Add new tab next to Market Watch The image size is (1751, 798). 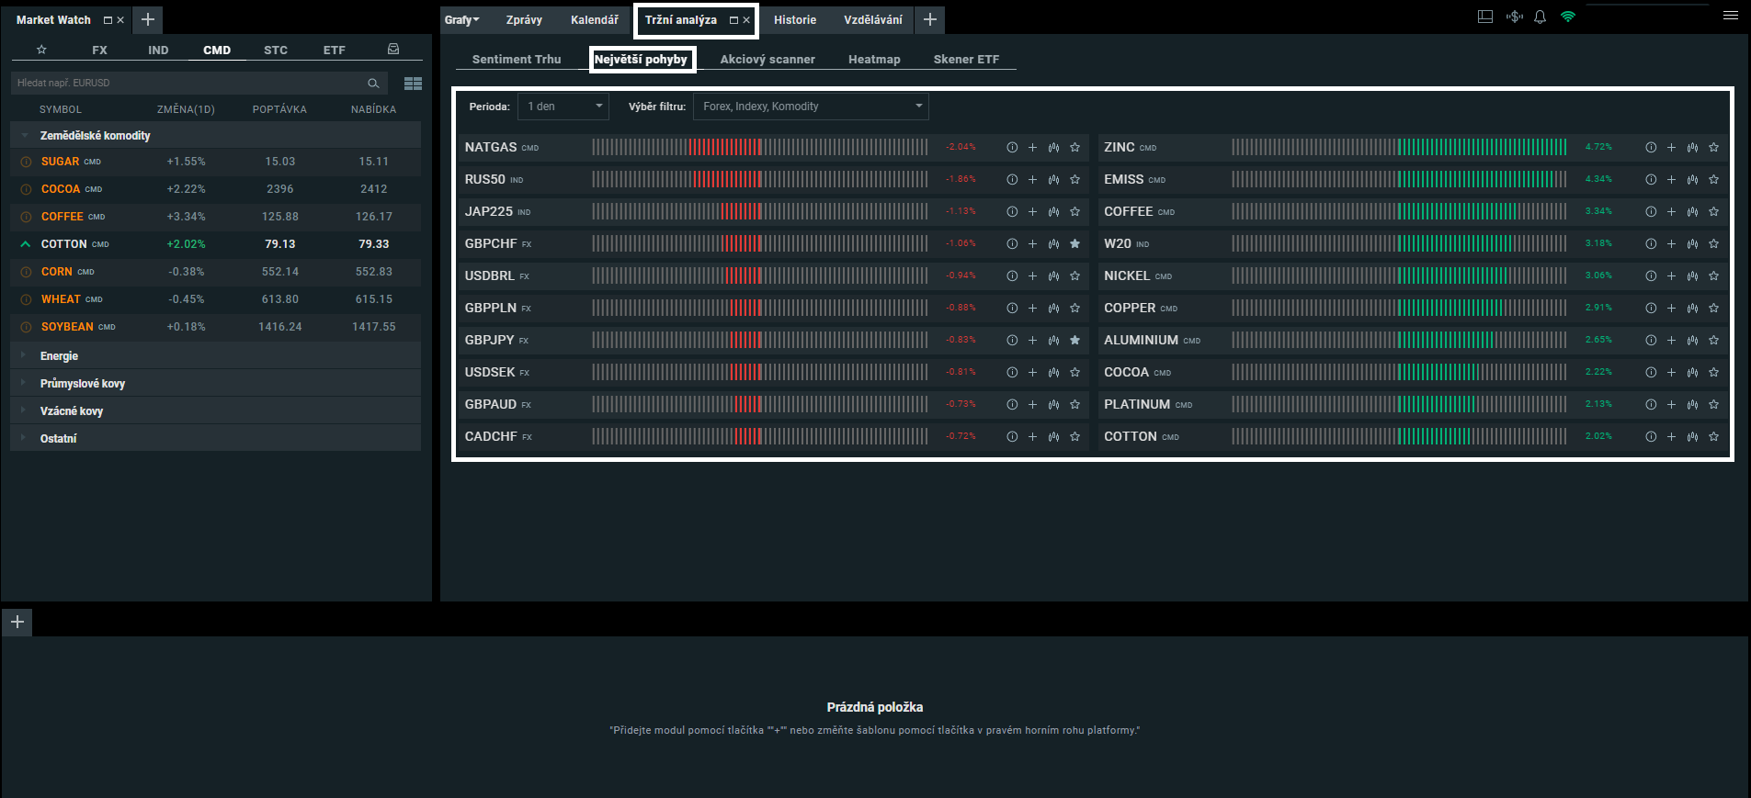147,19
